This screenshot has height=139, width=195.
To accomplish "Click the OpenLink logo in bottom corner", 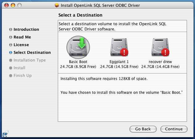I will point(5,134).
